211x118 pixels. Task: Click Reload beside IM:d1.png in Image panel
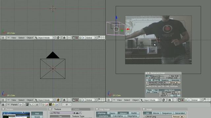pyautogui.click(x=176, y=117)
